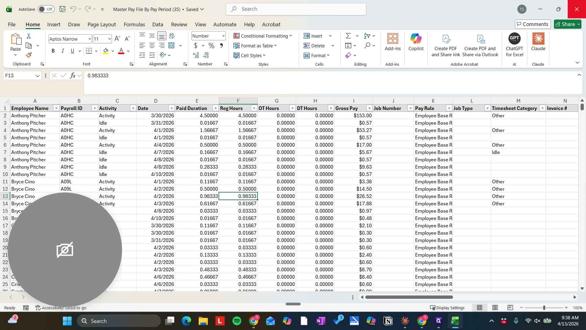
Task: Toggle the AutoSave switch
Action: pyautogui.click(x=46, y=9)
